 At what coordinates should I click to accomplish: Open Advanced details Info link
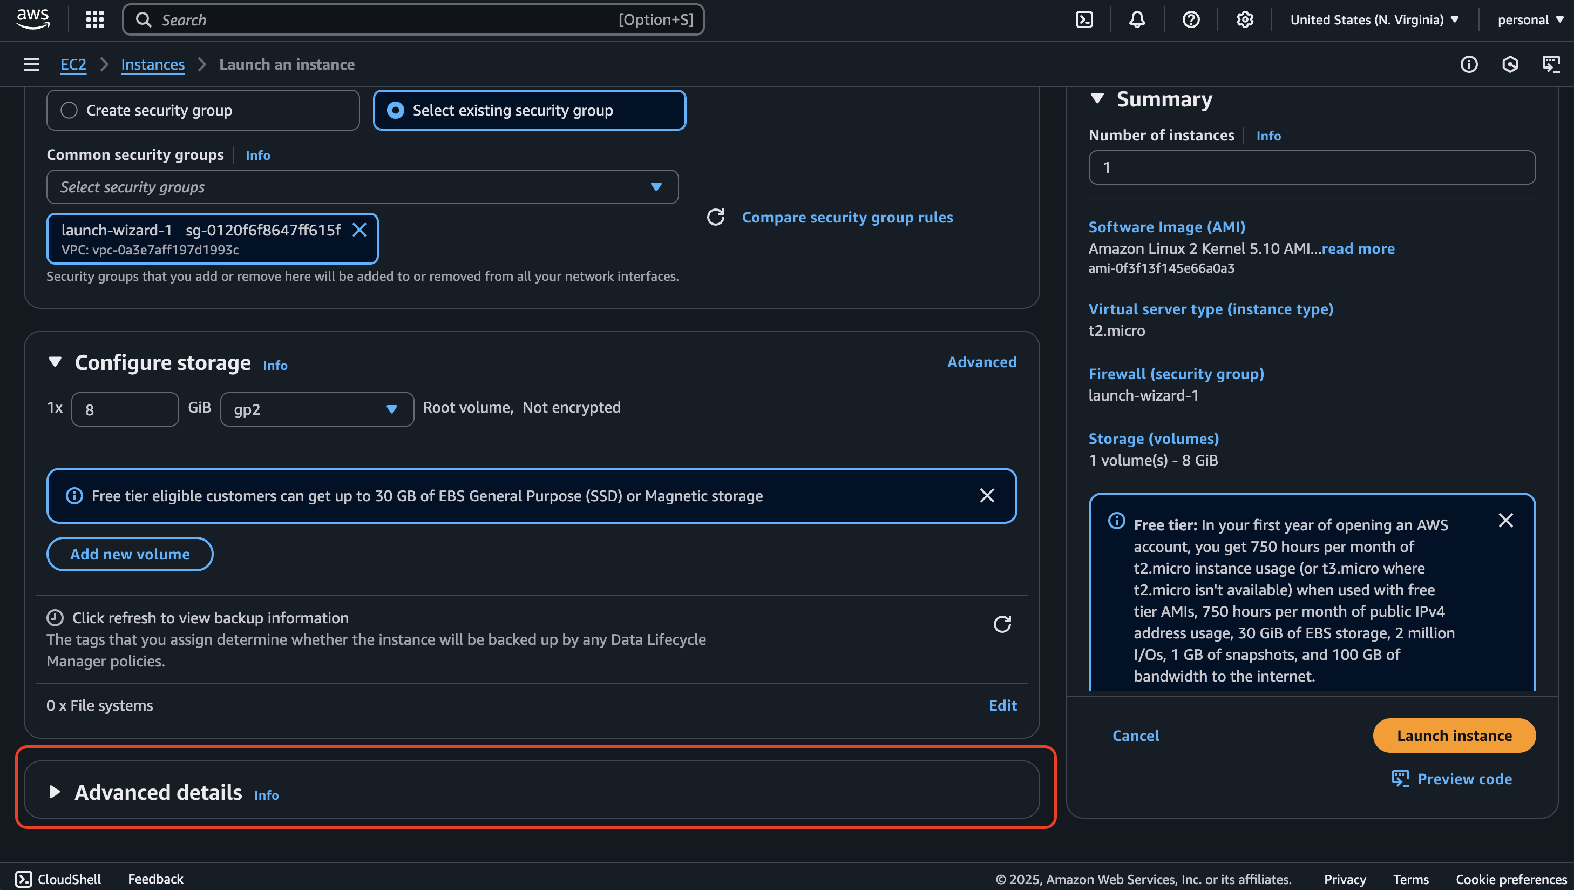(x=267, y=794)
